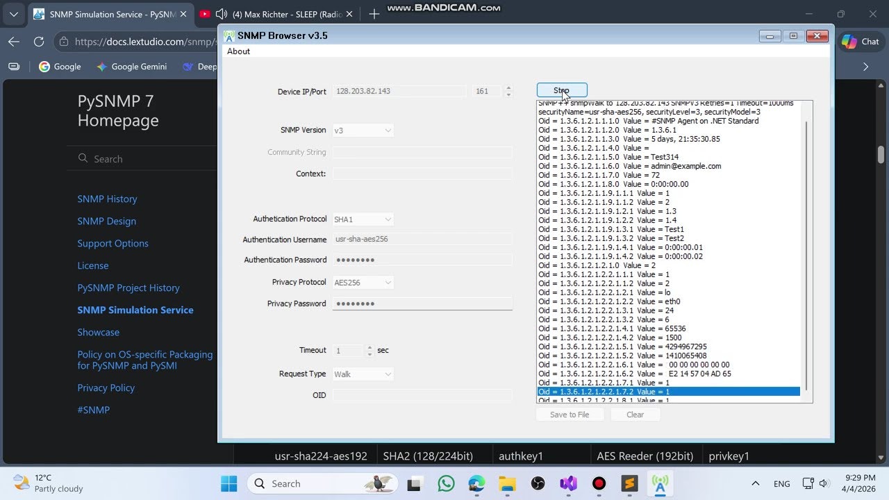Open the SNMP Version dropdown

tap(363, 131)
